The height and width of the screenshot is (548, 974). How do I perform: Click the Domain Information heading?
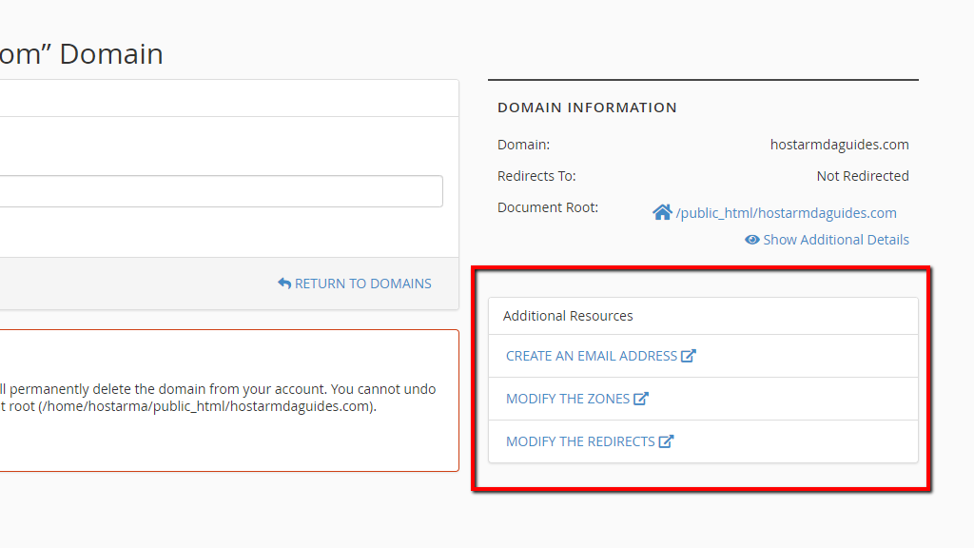tap(587, 108)
